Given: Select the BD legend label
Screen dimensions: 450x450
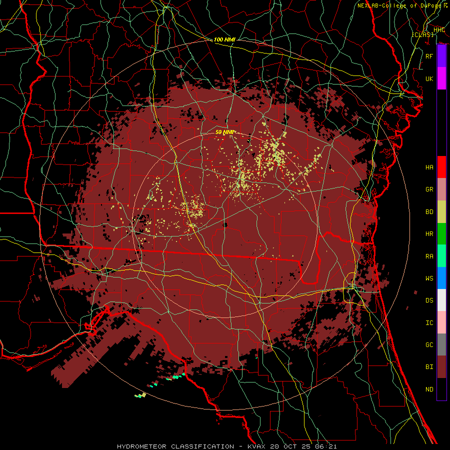Looking at the screenshot, I should pos(429,212).
